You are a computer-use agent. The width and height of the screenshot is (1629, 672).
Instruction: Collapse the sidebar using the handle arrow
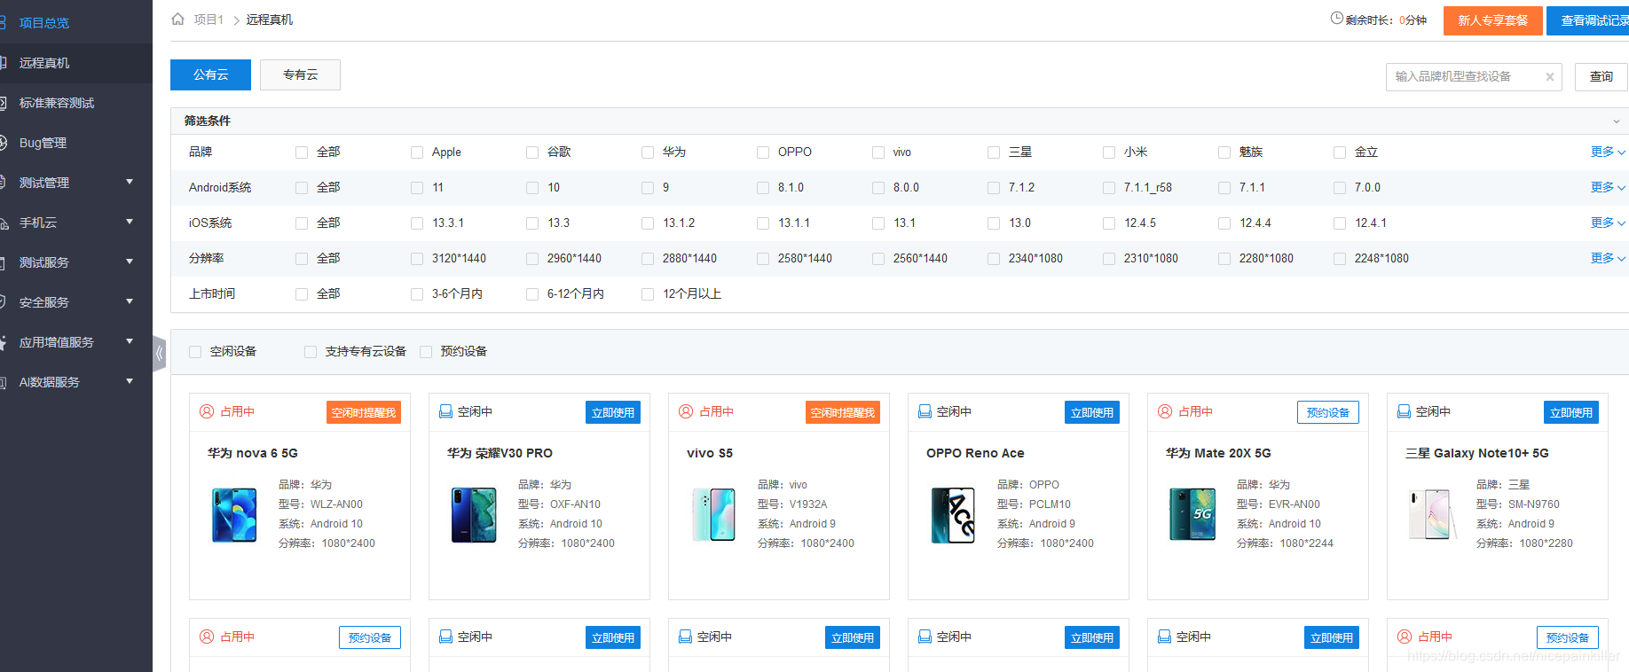pos(159,354)
